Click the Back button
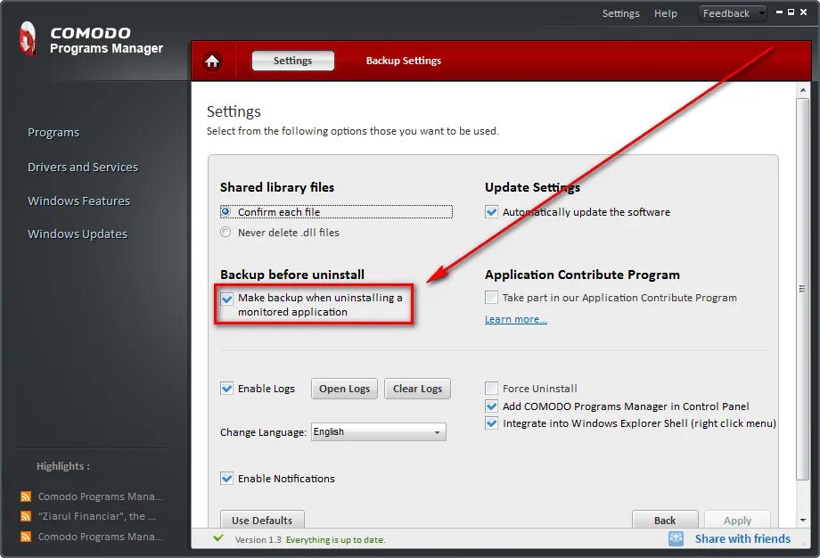The image size is (820, 558). tap(665, 520)
